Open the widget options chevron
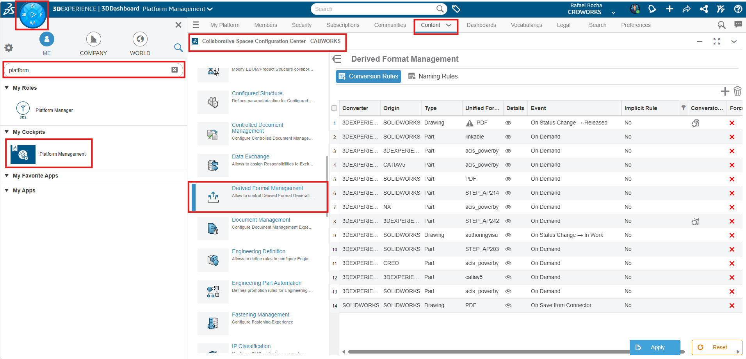This screenshot has width=746, height=359. (x=734, y=41)
